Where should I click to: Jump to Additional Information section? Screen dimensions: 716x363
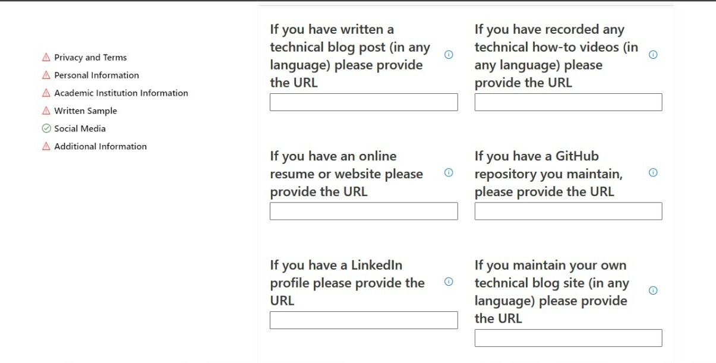coord(100,146)
